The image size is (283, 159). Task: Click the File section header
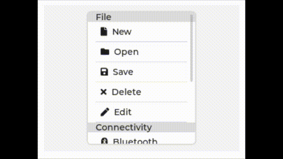point(139,17)
